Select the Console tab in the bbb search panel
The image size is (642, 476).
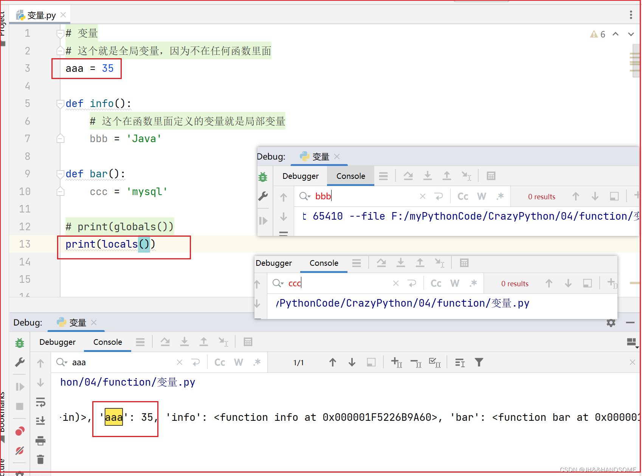[x=351, y=176]
